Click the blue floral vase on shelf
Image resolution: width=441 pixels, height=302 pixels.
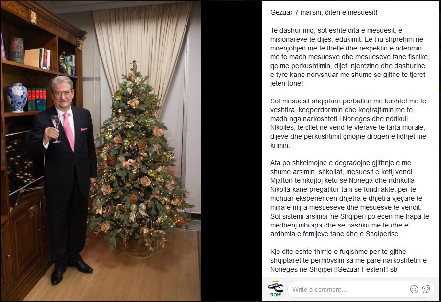(x=17, y=98)
